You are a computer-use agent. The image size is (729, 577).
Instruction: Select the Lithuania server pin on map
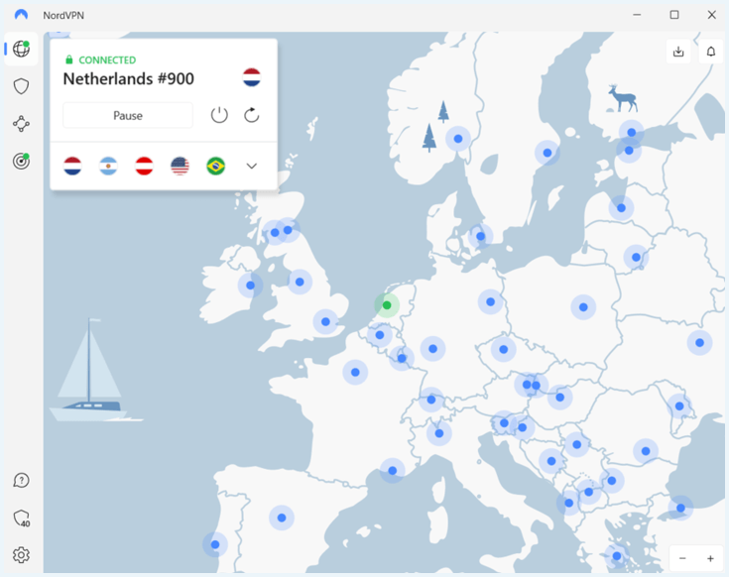pos(636,258)
